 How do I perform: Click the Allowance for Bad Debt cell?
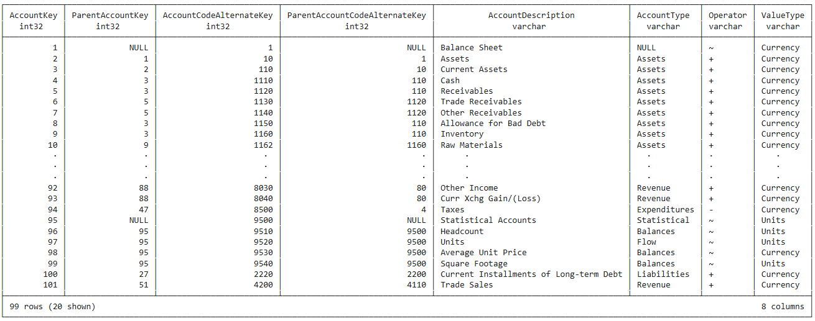click(493, 124)
